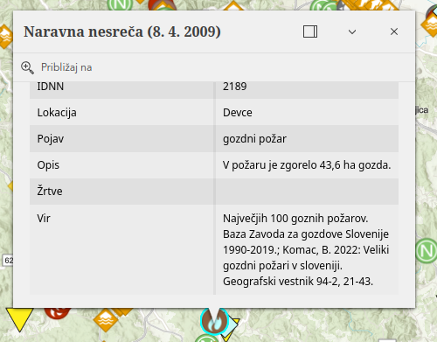Click the yellow triangle marker on the map
The height and width of the screenshot is (342, 437).
pyautogui.click(x=19, y=319)
